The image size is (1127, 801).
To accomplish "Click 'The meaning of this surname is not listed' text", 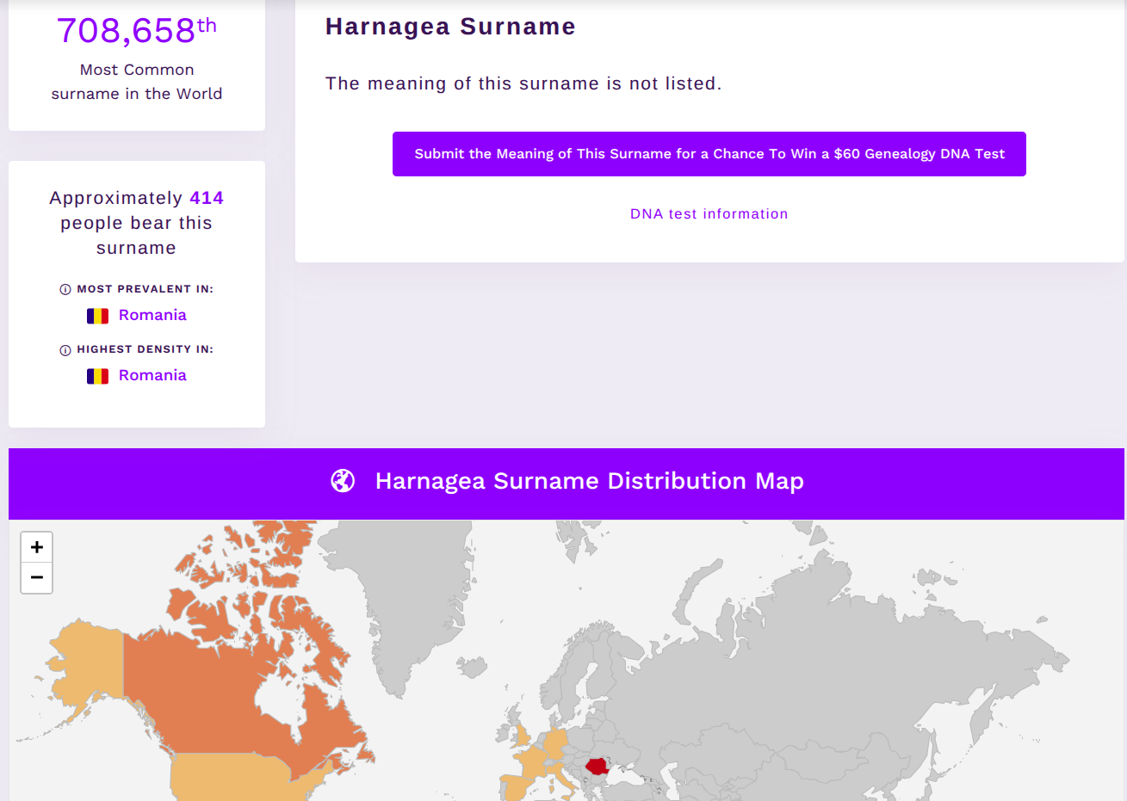I will point(523,83).
